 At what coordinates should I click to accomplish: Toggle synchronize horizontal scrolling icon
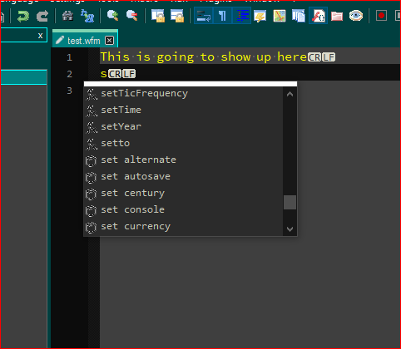pos(177,16)
